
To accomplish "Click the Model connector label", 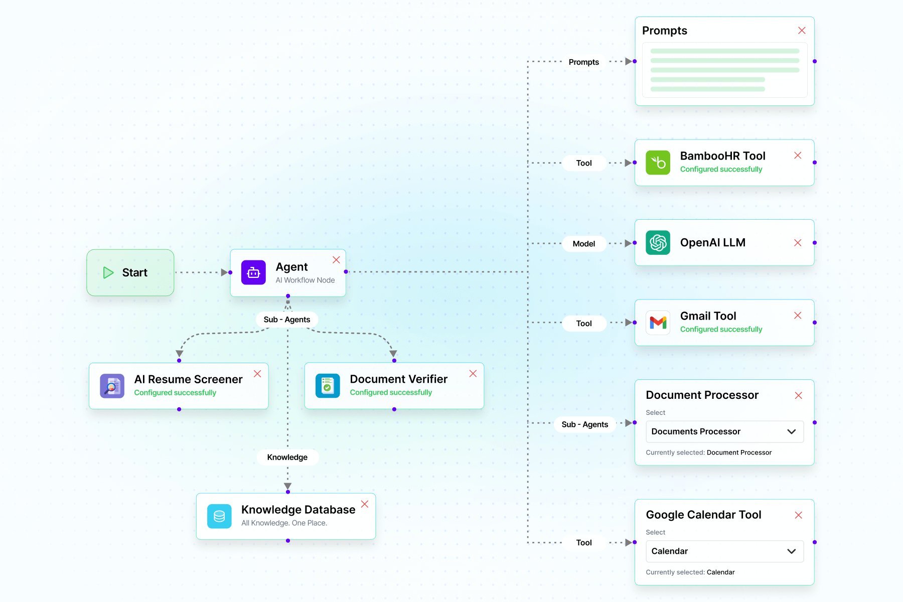I will coord(584,244).
